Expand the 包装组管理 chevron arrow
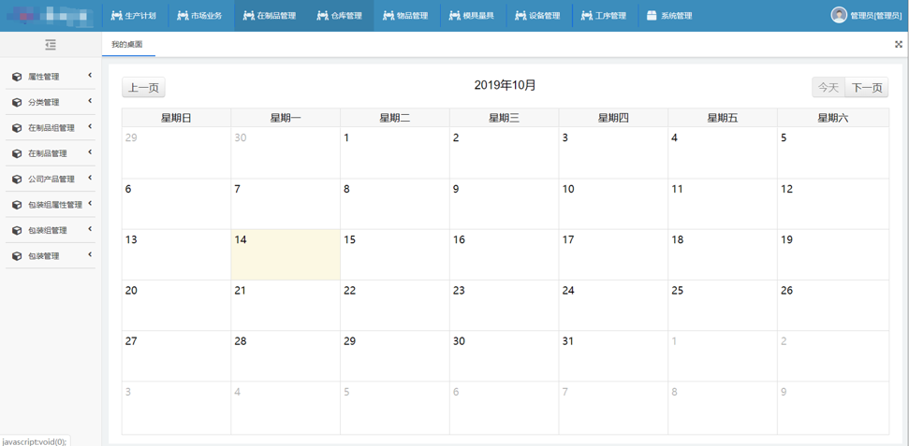Viewport: 909px width, 446px height. click(x=90, y=229)
